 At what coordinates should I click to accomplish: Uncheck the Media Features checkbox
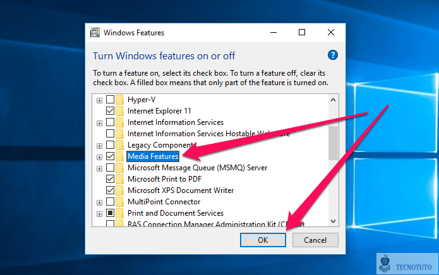(111, 156)
